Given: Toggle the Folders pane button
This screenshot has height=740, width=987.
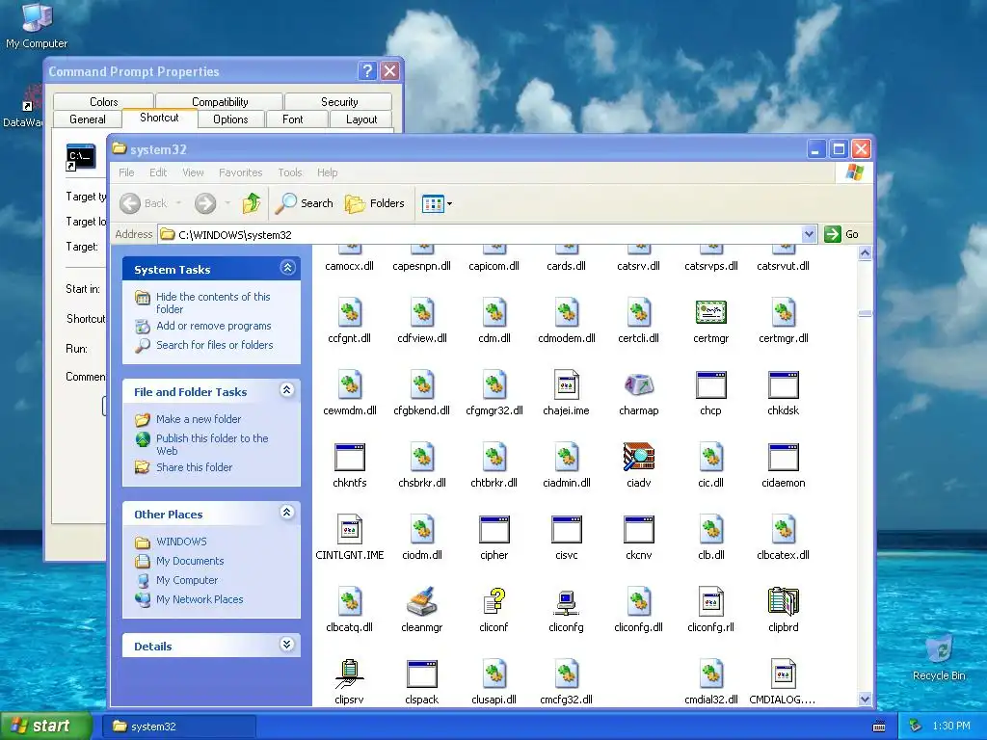Looking at the screenshot, I should [x=375, y=203].
